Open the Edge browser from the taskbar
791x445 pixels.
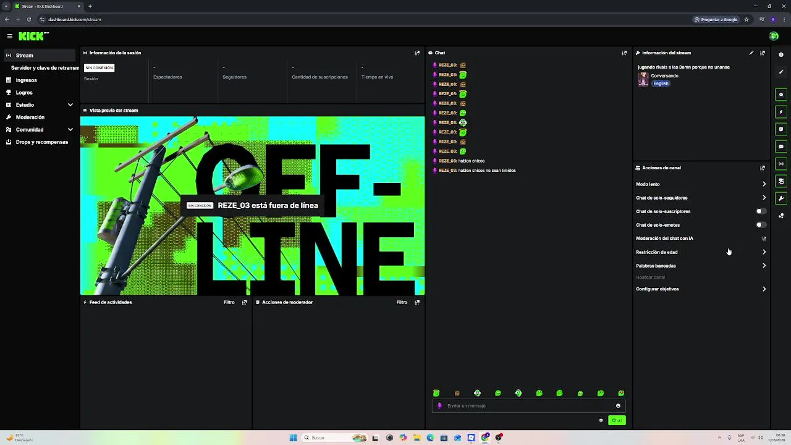[x=430, y=438]
